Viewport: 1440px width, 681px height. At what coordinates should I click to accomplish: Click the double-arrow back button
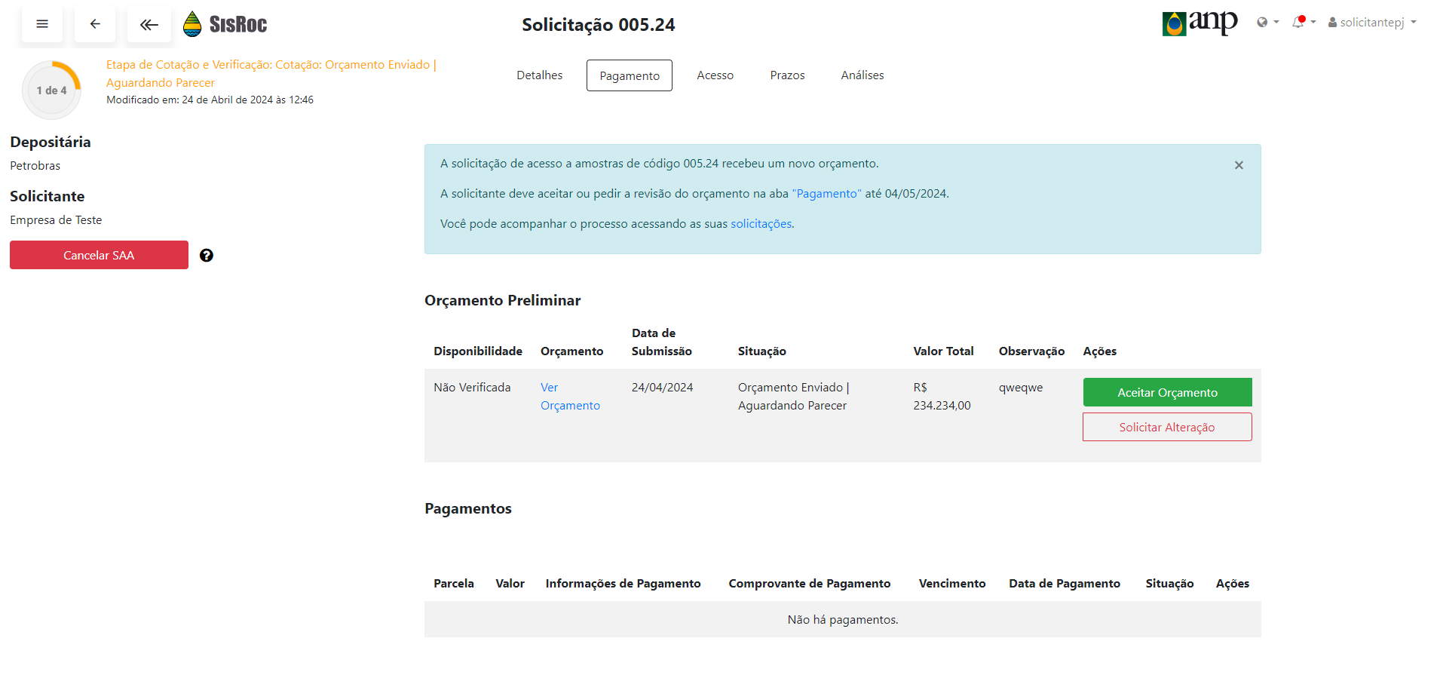point(149,24)
